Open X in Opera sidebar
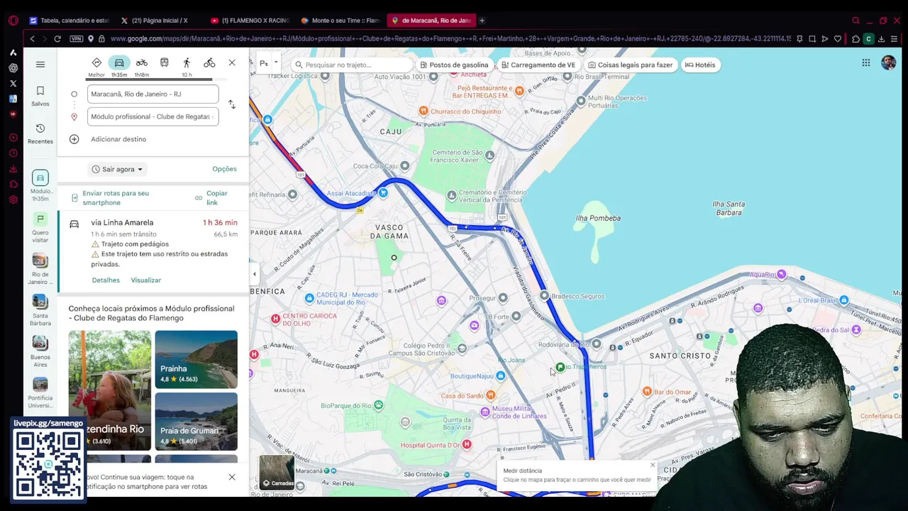This screenshot has height=511, width=908. [x=13, y=83]
